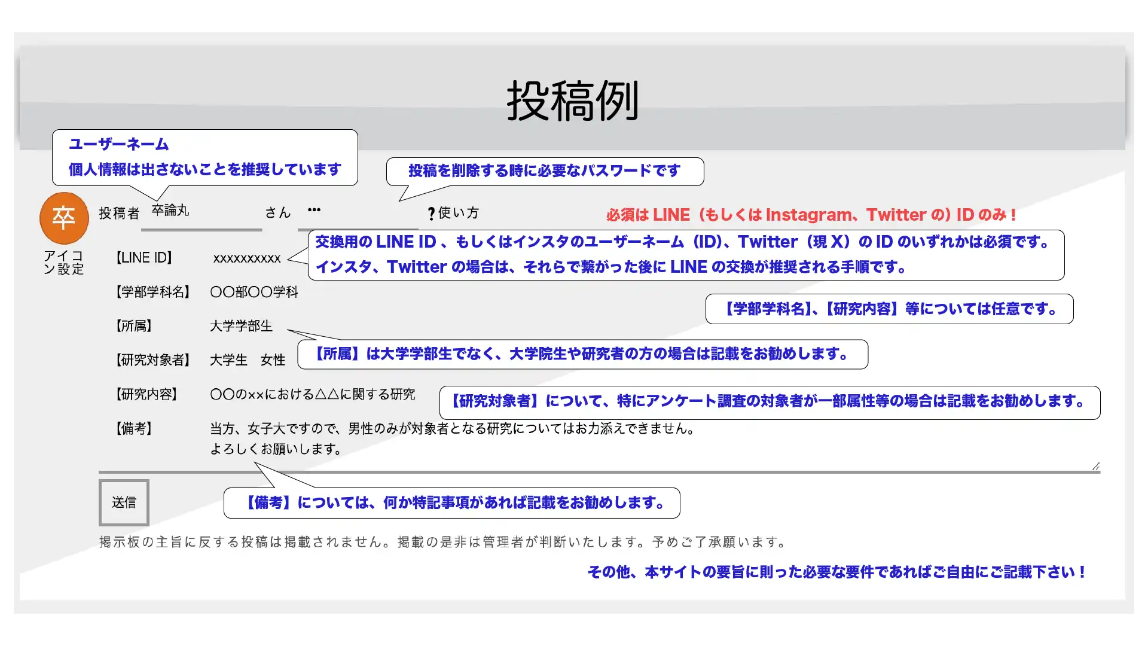Click the orange 卒 avatar icon
The width and height of the screenshot is (1148, 646).
click(x=64, y=218)
